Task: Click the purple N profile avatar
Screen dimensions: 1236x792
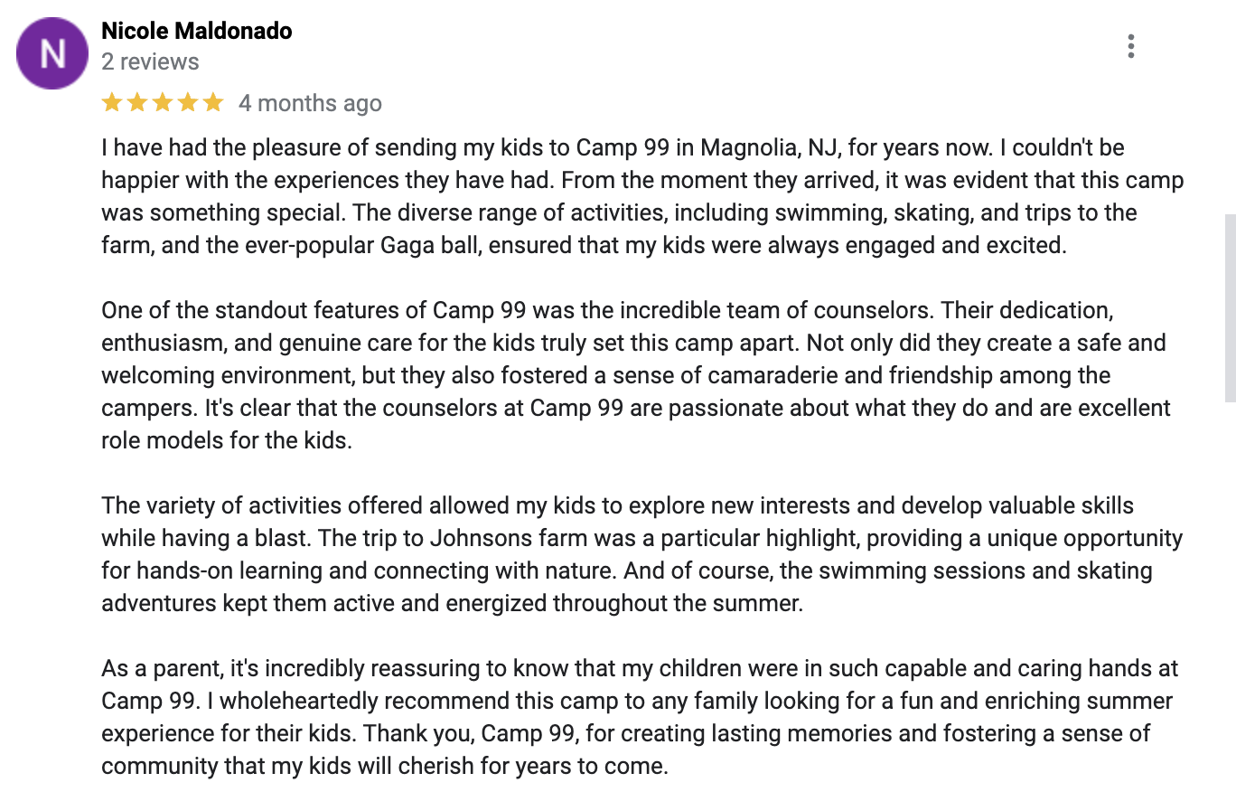Action: coord(52,53)
